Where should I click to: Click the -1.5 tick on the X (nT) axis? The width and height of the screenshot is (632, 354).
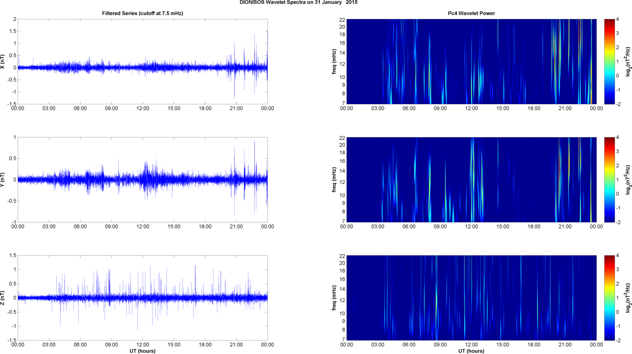(12, 104)
